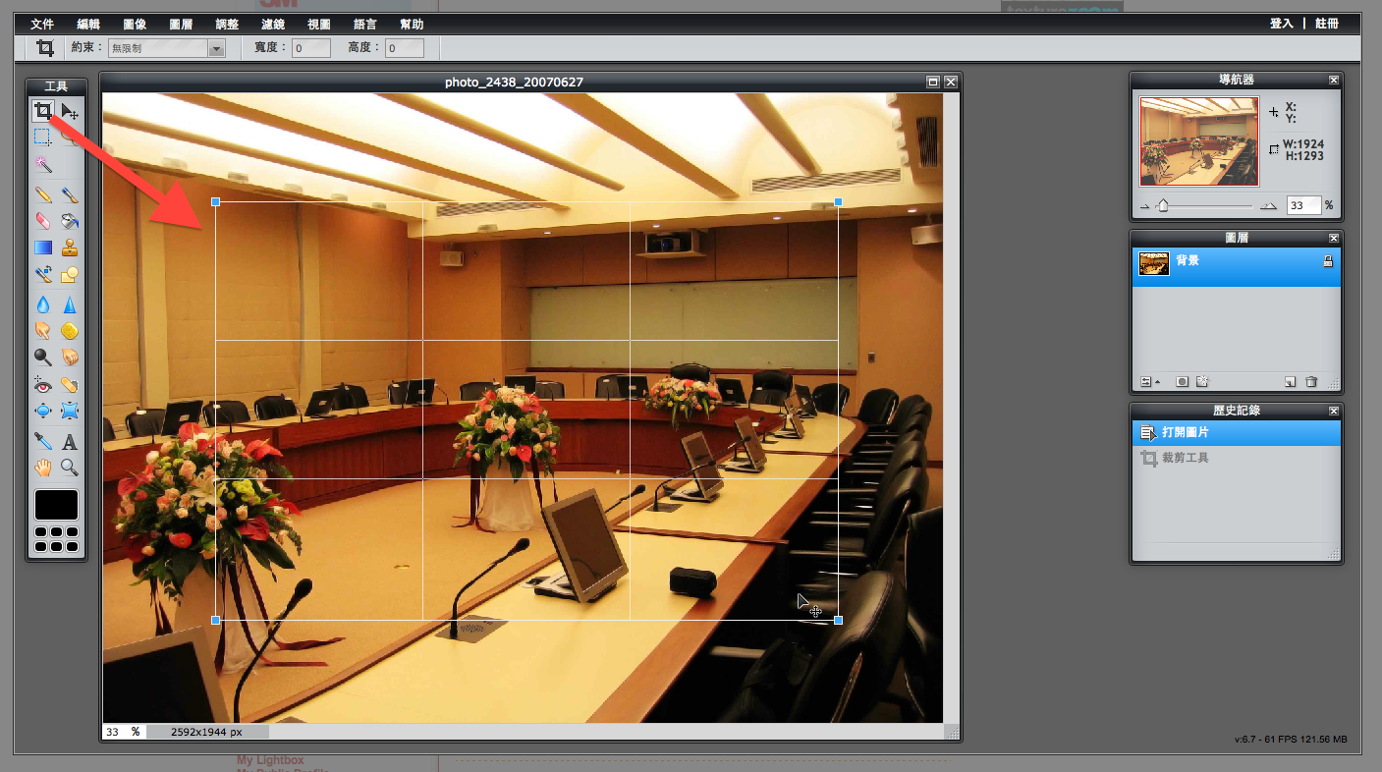Select the Brush tool
1382x772 pixels.
click(70, 194)
